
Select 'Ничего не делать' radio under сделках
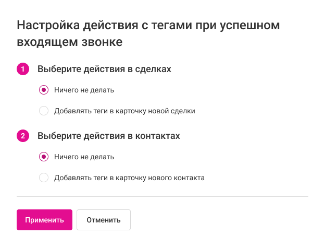[44, 90]
